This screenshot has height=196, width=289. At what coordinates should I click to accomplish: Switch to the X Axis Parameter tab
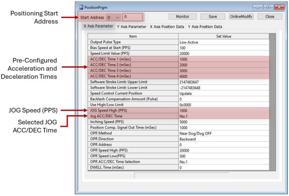[98, 26]
